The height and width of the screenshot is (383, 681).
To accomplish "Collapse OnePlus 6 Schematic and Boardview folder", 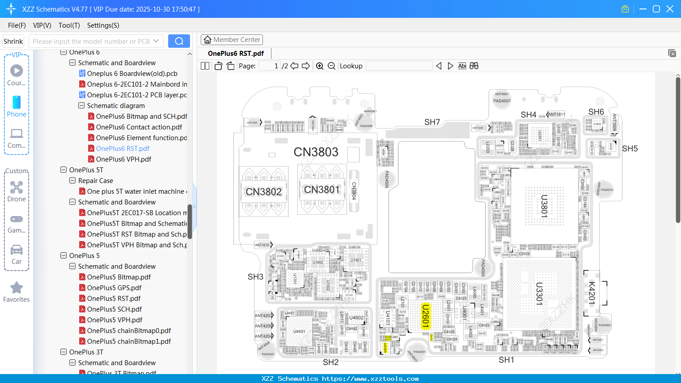I will coord(72,63).
